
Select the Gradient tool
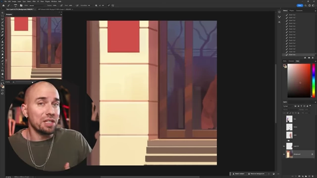coord(2,51)
